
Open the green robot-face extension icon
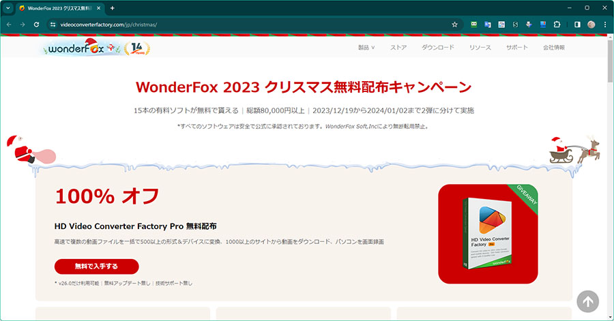coord(474,25)
